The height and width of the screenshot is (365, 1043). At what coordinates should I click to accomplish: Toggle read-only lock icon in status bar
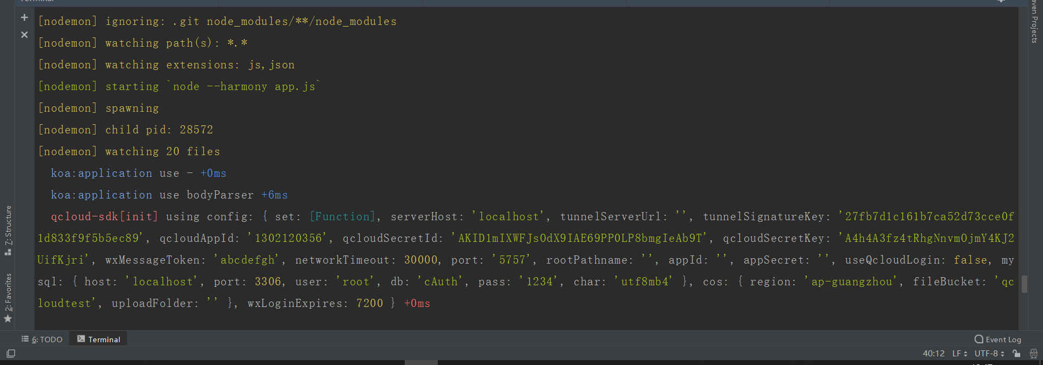(1016, 354)
